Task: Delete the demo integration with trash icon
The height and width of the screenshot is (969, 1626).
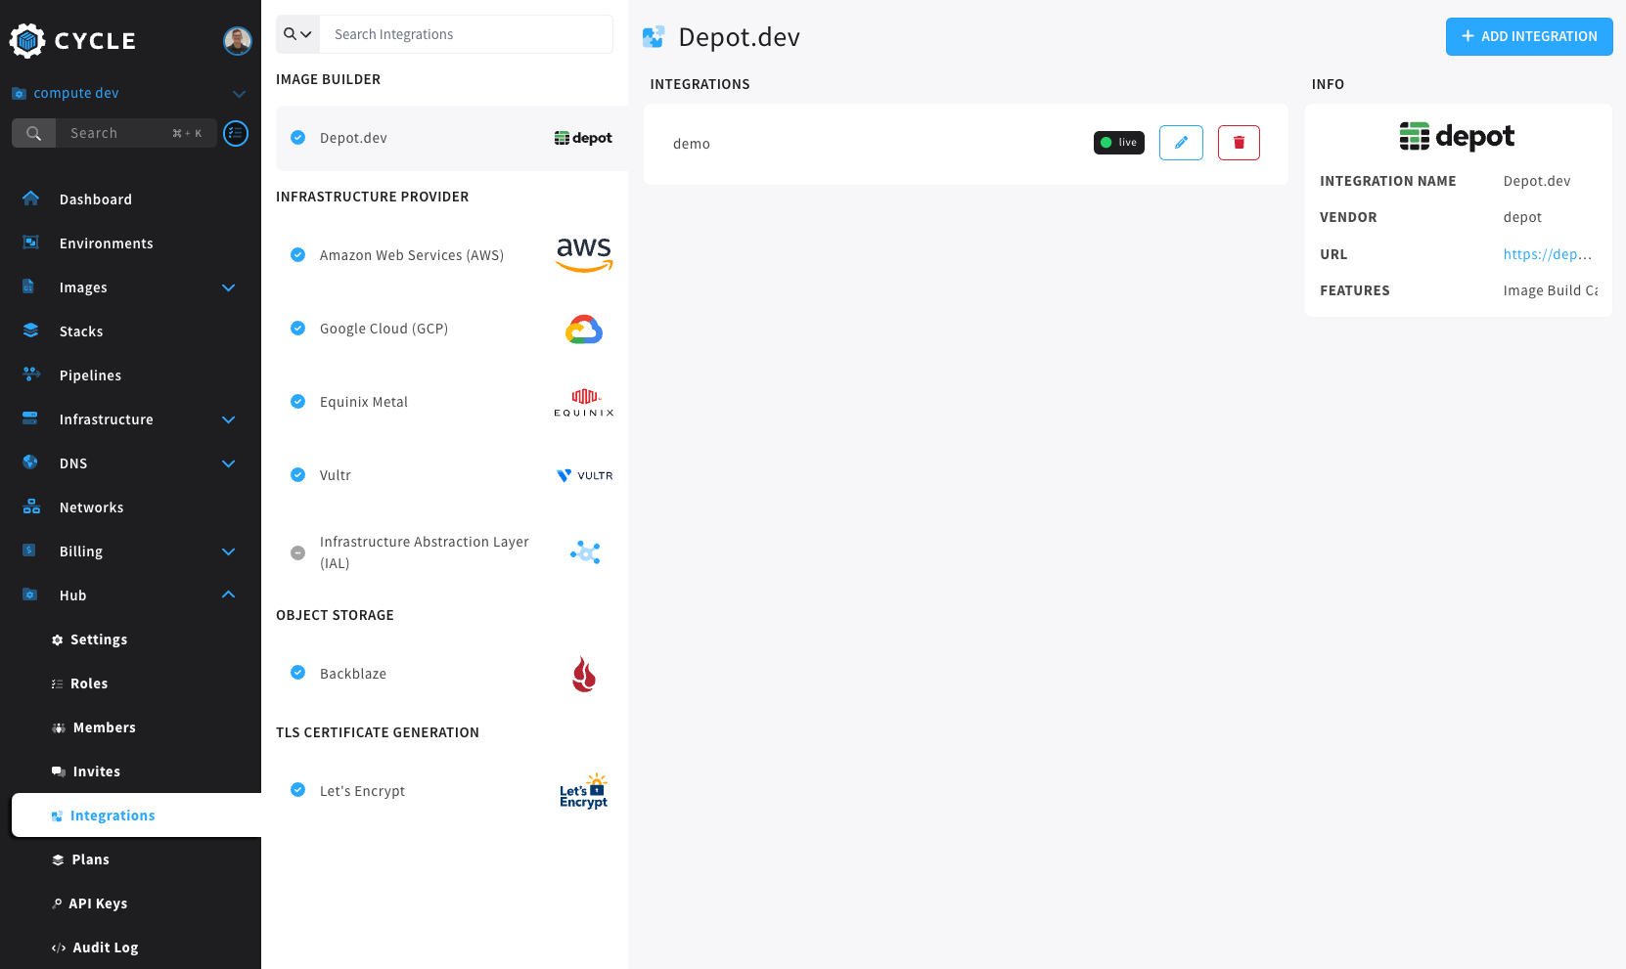Action: [x=1239, y=143]
